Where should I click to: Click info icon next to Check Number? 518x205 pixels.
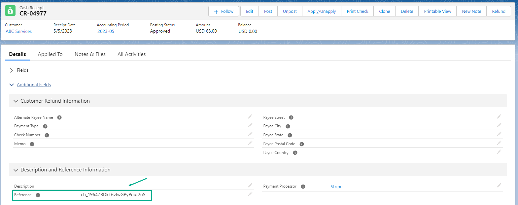(47, 135)
